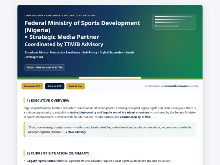Click the 1) Executive Overview heading
This screenshot has height=165, width=220.
click(x=48, y=101)
